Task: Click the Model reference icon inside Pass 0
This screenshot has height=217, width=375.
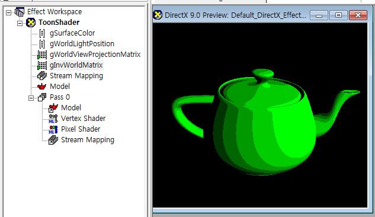Action: click(x=53, y=108)
